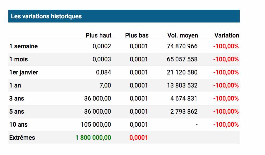265x155 pixels.
Task: Select the '3 ans' row label
Action: [x=17, y=99]
